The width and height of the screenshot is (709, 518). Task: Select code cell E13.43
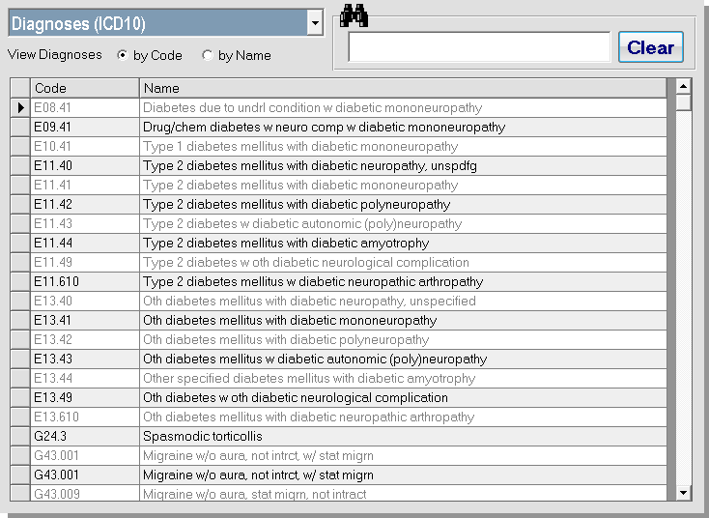pos(85,359)
